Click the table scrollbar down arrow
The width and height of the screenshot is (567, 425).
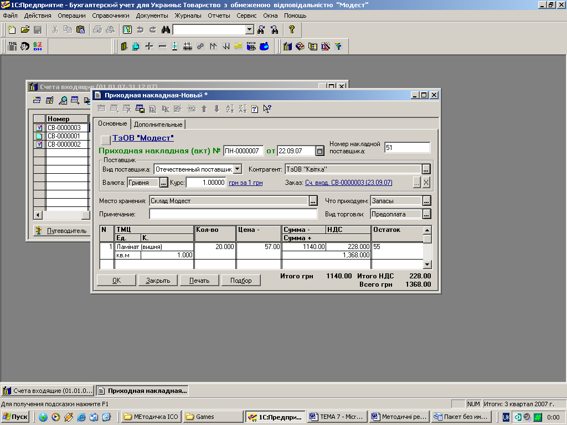click(x=427, y=265)
